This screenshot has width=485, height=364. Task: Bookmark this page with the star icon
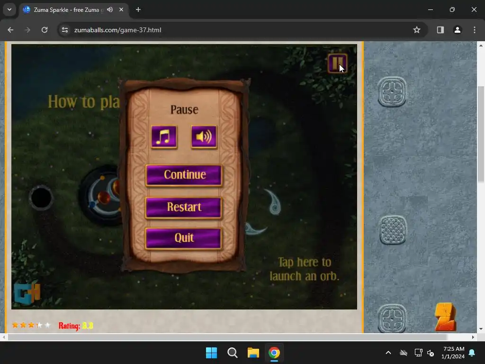pos(417,30)
